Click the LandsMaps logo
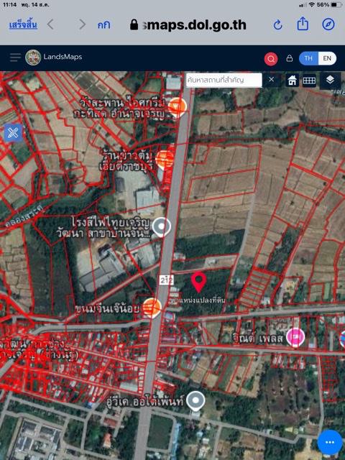The image size is (345, 460). pyautogui.click(x=33, y=57)
